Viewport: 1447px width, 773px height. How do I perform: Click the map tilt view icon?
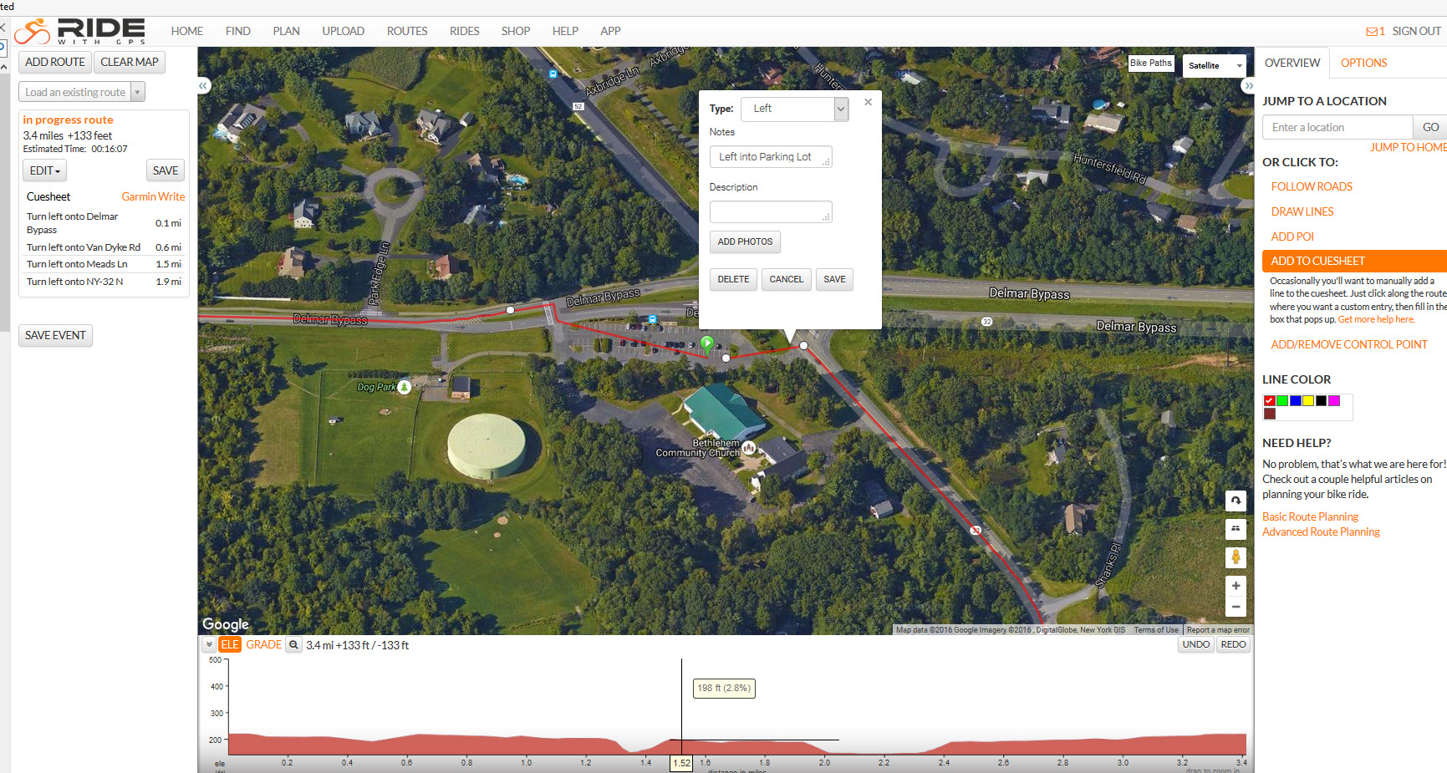point(1236,528)
